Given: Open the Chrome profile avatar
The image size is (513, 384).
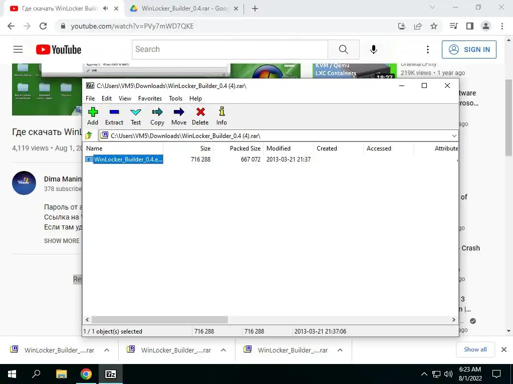Looking at the screenshot, I should (486, 26).
